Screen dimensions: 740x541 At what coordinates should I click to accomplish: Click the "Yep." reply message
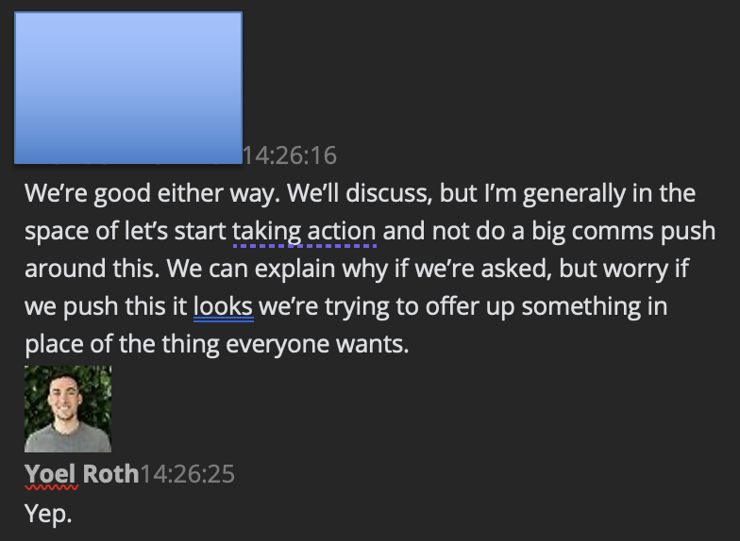click(x=48, y=515)
